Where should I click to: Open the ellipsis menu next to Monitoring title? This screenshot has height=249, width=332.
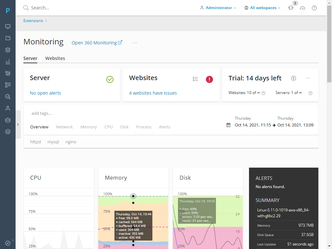[135, 42]
